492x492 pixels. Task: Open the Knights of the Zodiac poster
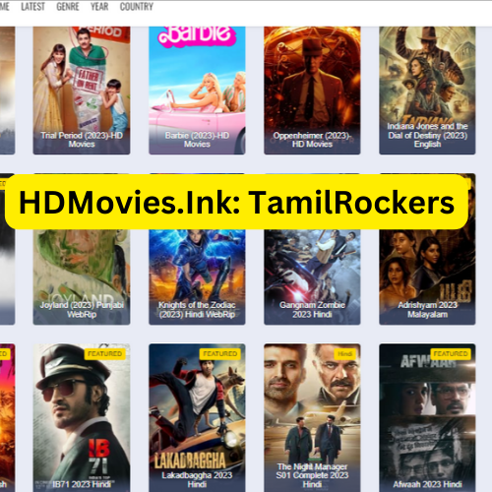[x=197, y=277]
